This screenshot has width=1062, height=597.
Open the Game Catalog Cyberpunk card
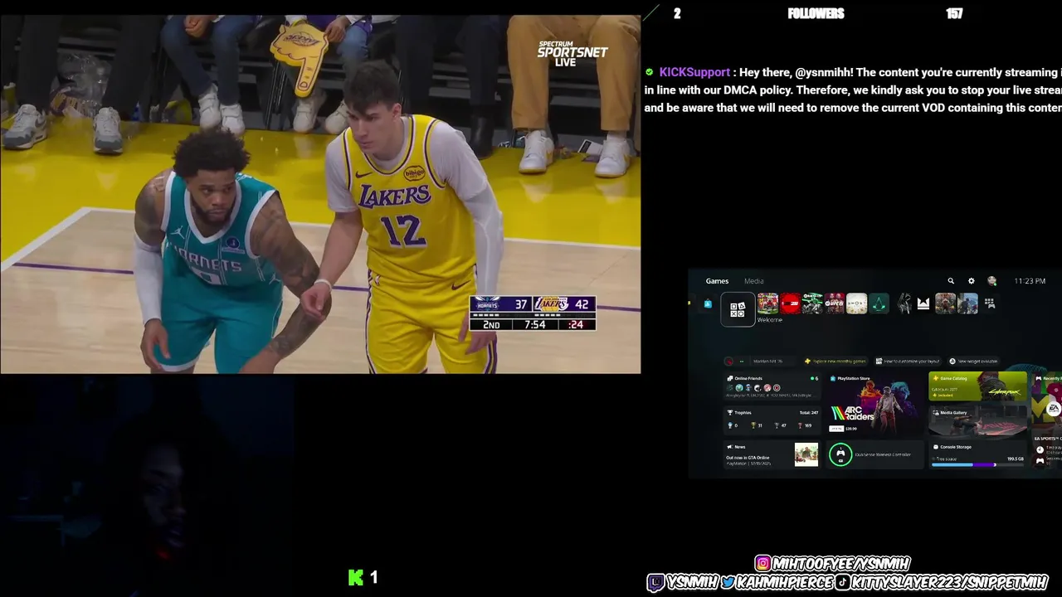tap(978, 386)
